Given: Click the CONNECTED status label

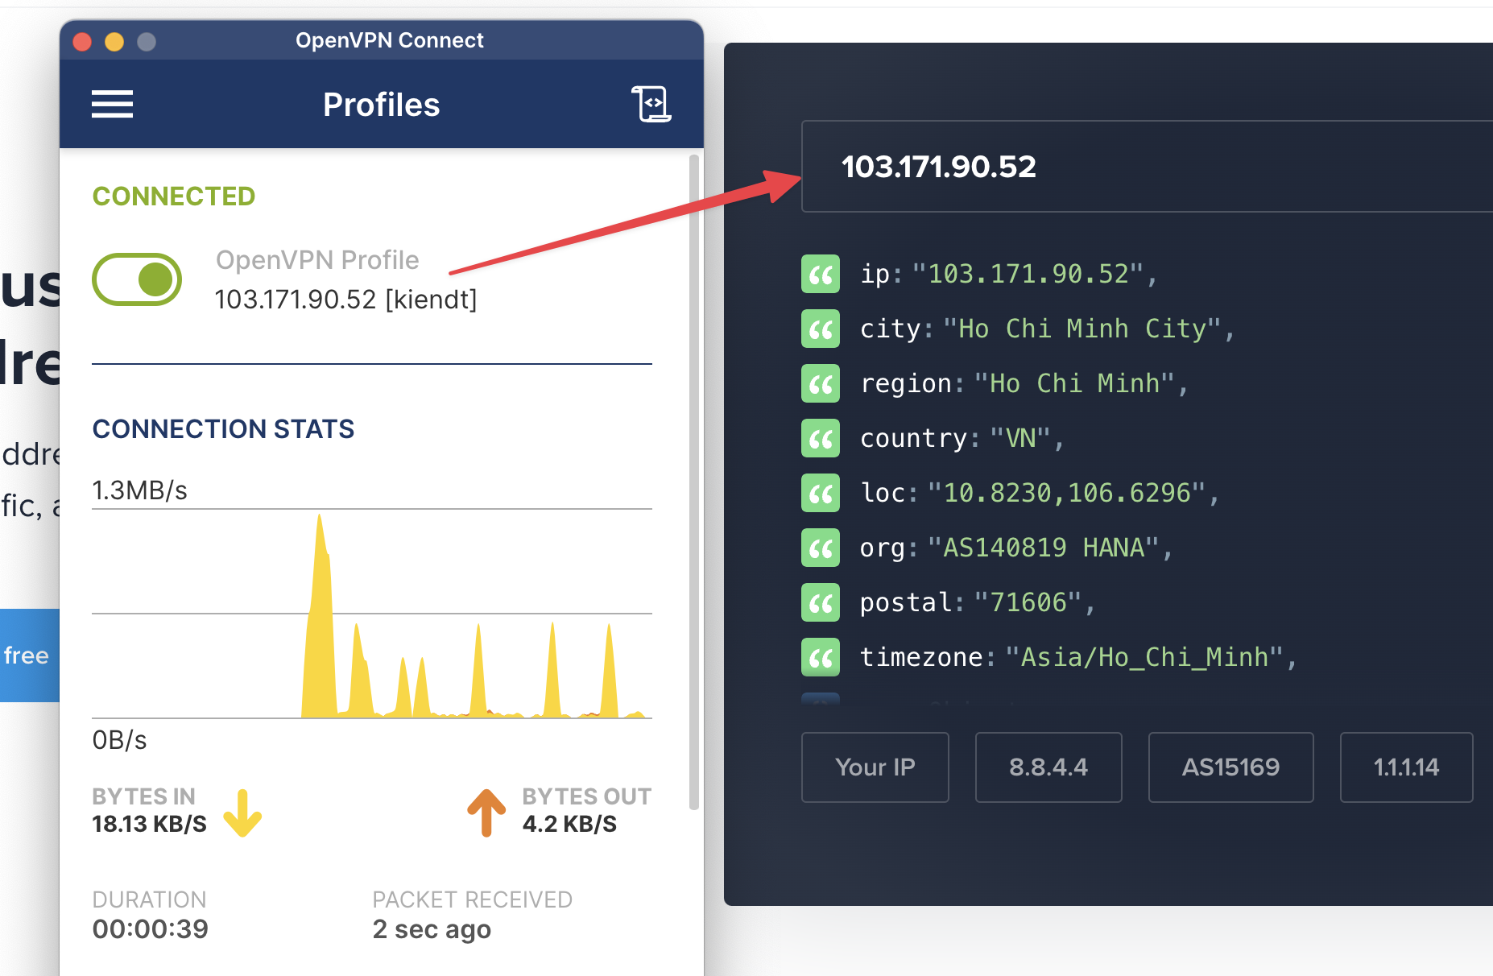Looking at the screenshot, I should pyautogui.click(x=174, y=196).
